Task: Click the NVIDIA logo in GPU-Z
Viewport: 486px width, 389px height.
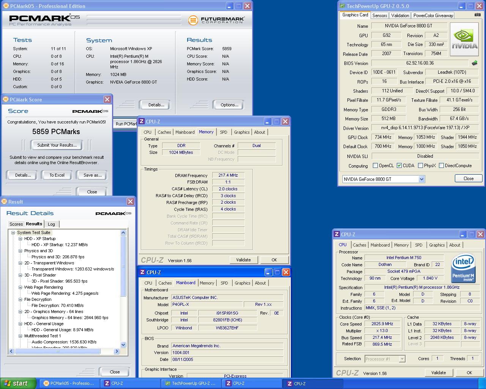Action: 464,40
